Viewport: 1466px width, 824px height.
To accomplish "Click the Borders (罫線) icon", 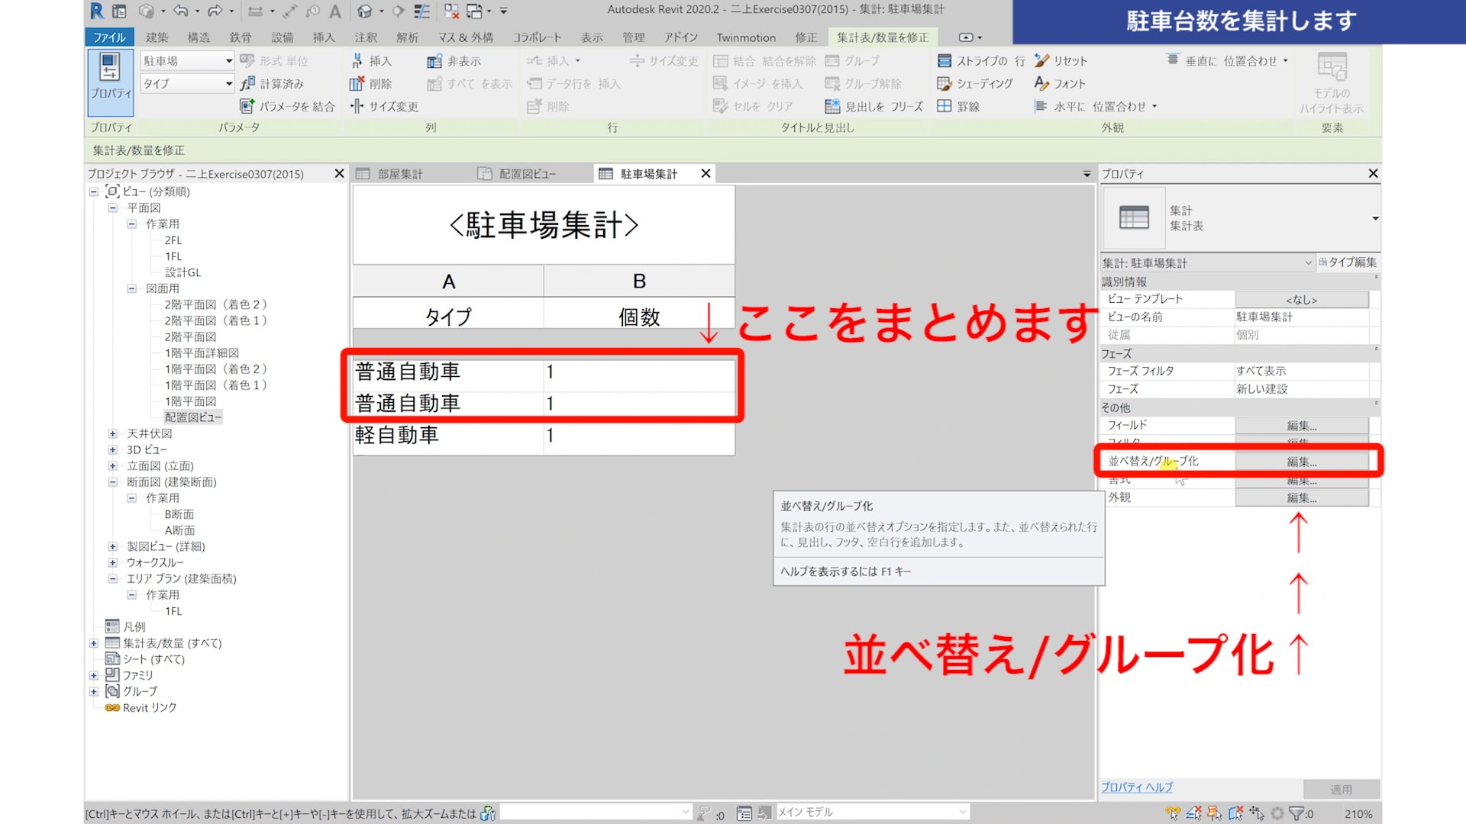I will (x=945, y=107).
